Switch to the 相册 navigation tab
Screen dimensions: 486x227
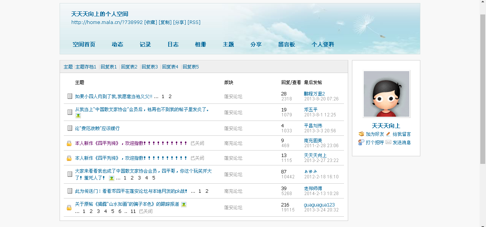point(200,44)
